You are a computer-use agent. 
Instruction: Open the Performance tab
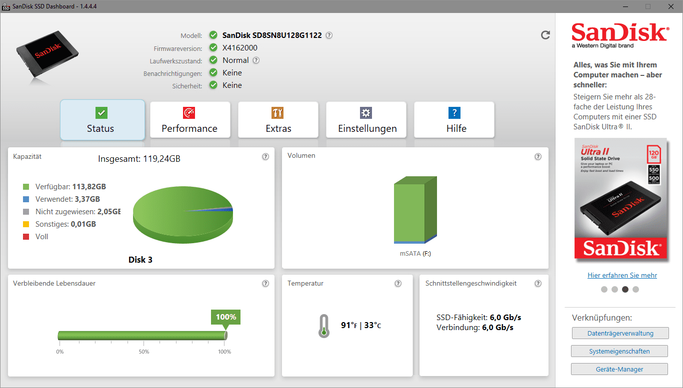(x=190, y=120)
